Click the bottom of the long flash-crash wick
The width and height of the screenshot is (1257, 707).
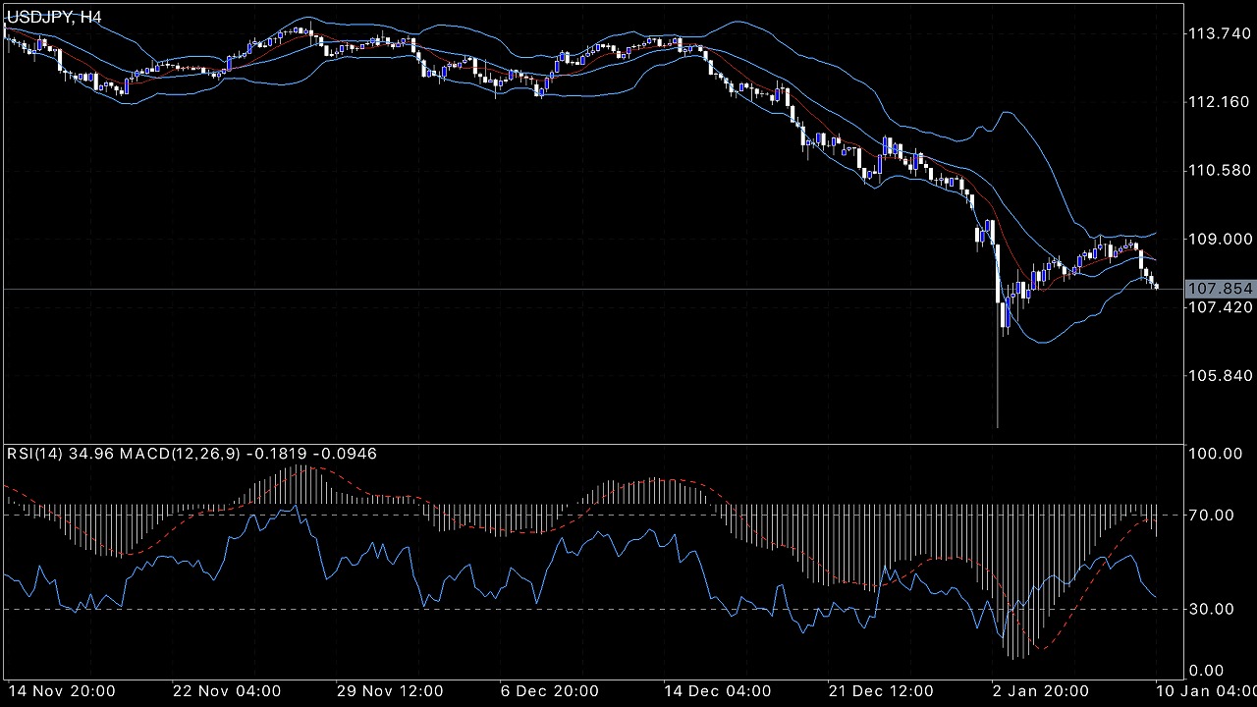[x=998, y=426]
